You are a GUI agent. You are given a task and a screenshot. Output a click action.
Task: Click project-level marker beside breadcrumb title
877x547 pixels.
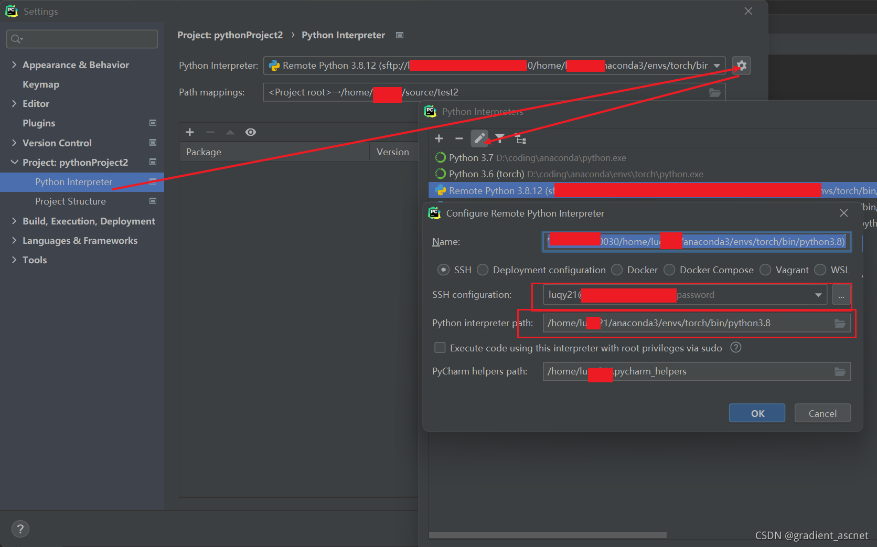pos(400,35)
